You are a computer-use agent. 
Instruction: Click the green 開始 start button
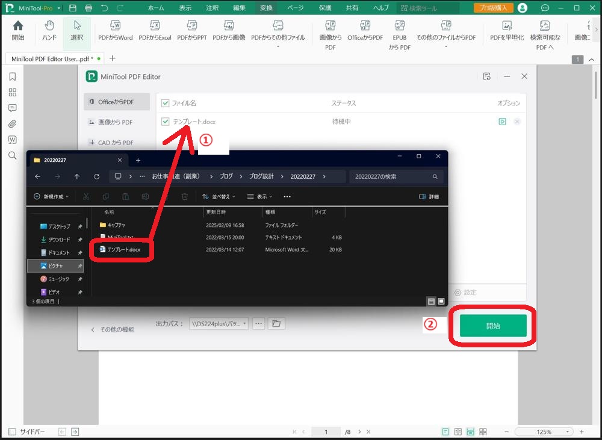click(x=493, y=326)
